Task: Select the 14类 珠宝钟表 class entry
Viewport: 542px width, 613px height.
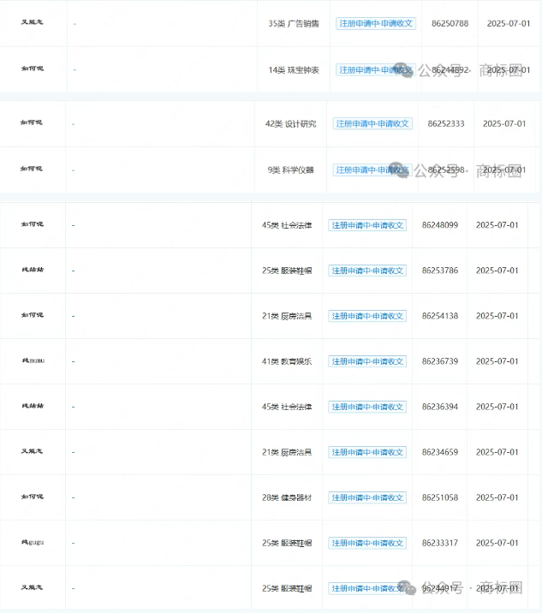Action: (293, 70)
